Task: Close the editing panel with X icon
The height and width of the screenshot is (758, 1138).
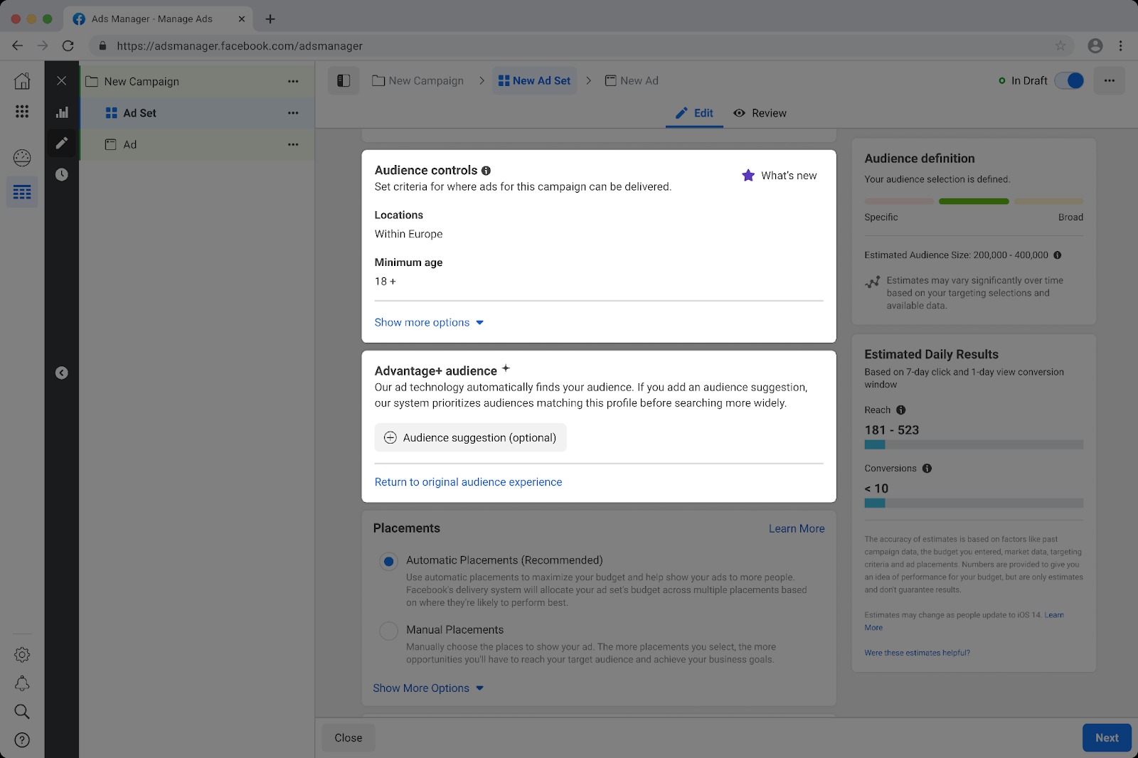Action: tap(62, 81)
